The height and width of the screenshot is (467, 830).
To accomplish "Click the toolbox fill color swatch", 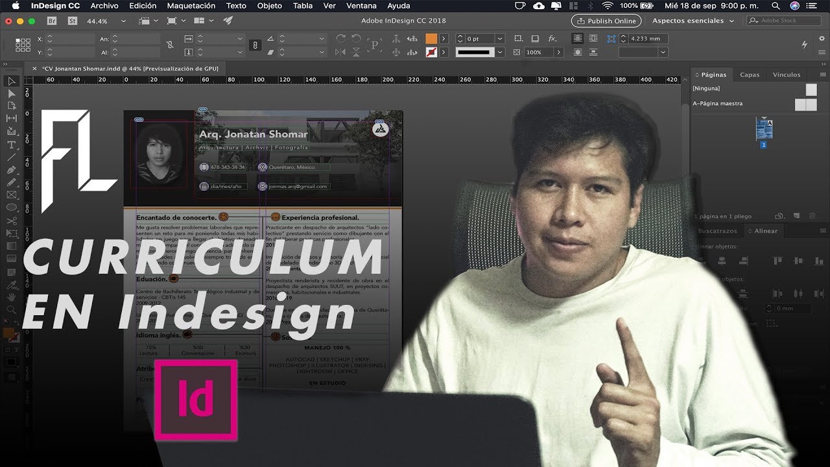I will (x=9, y=333).
